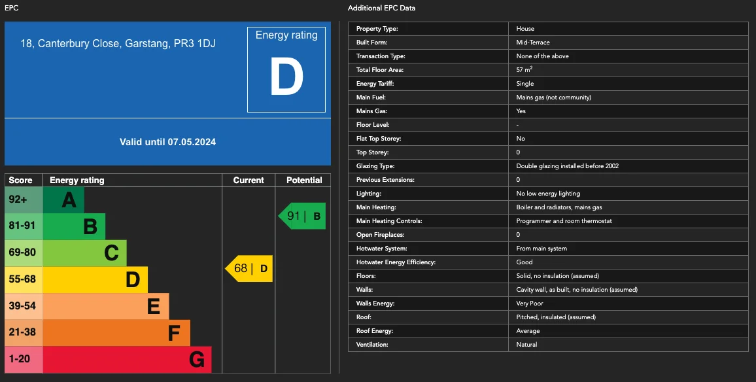
Task: Click the Valid until 07.05.2024 banner
Action: click(167, 142)
